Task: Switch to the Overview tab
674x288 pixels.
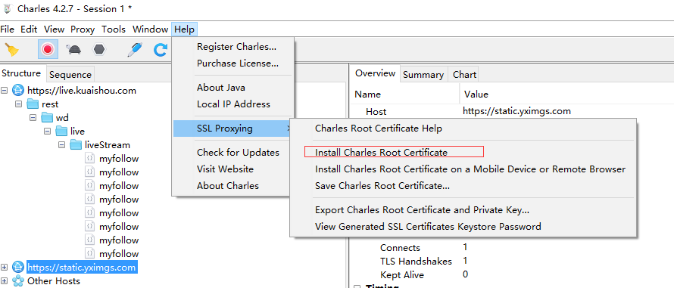Action: (376, 73)
